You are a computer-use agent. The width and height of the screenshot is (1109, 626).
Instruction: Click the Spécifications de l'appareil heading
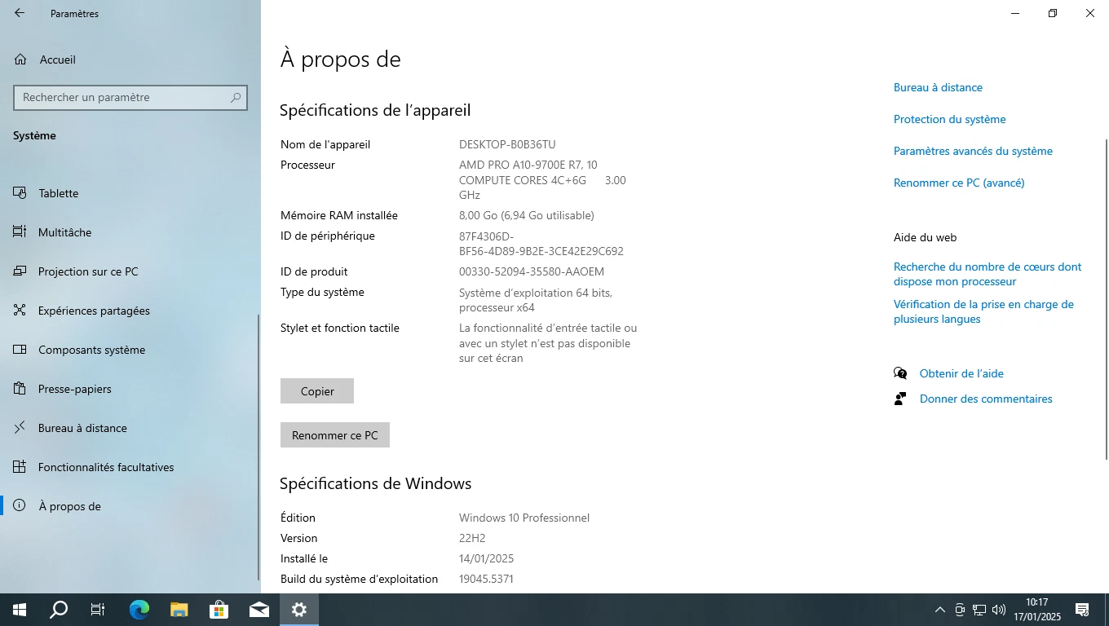pos(375,110)
